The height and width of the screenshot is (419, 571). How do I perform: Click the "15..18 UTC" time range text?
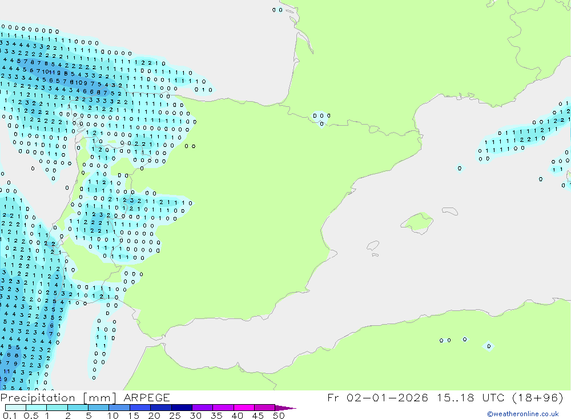pyautogui.click(x=472, y=397)
